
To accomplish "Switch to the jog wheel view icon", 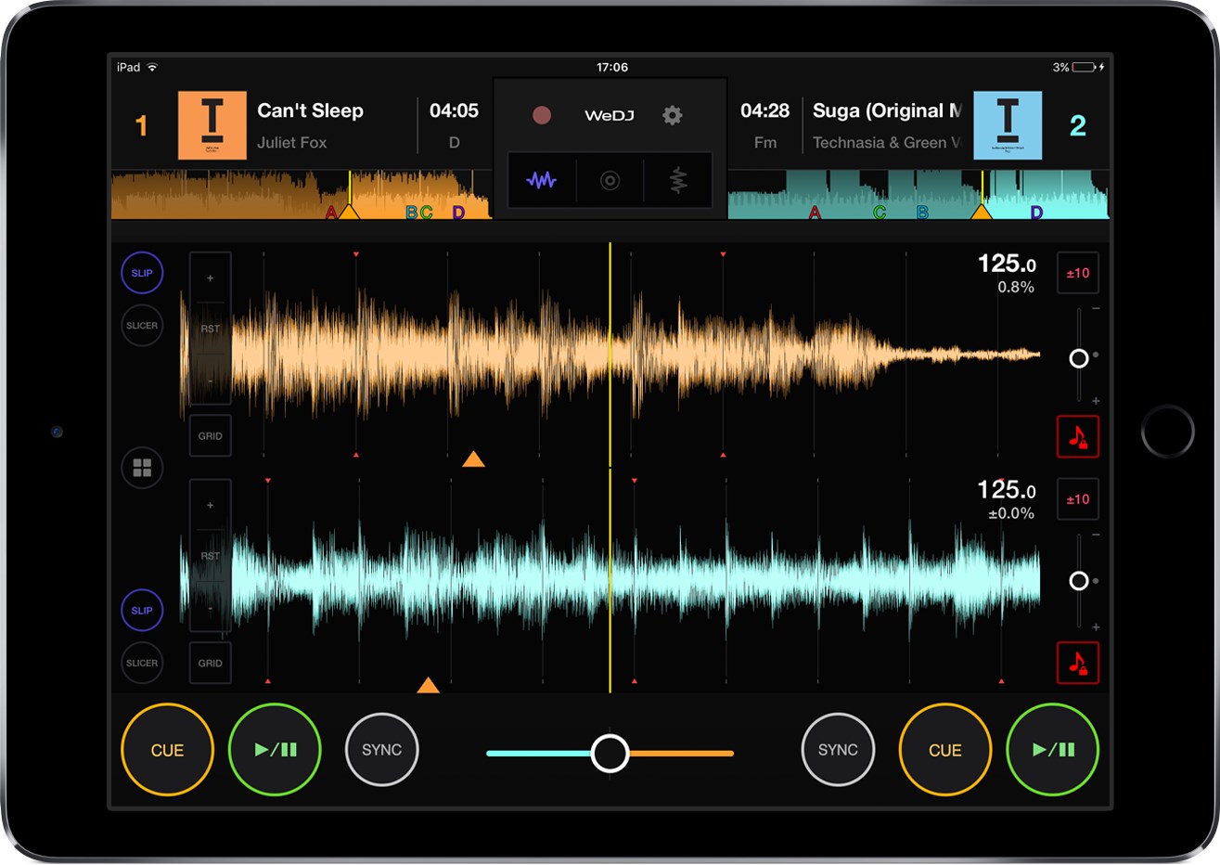I will [610, 180].
